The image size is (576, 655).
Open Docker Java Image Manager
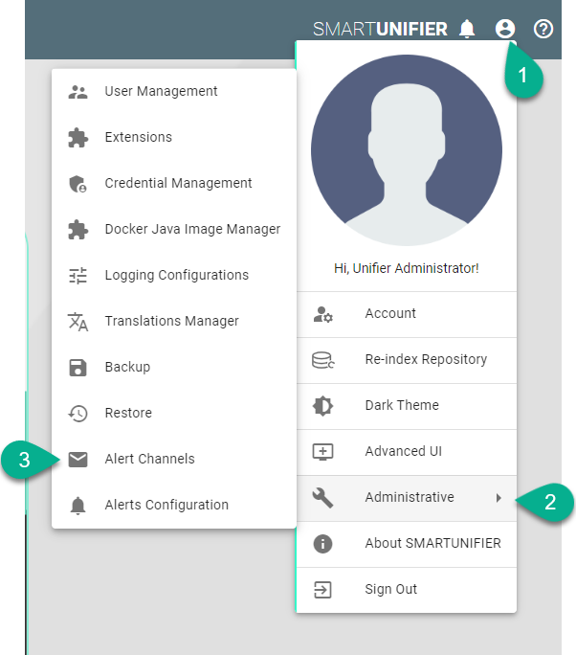pyautogui.click(x=192, y=230)
